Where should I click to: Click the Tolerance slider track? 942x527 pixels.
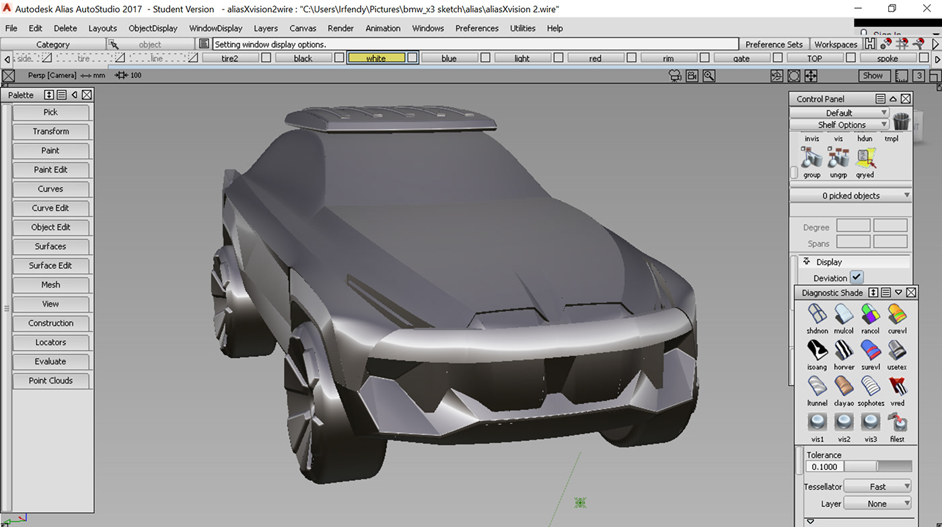pos(877,467)
